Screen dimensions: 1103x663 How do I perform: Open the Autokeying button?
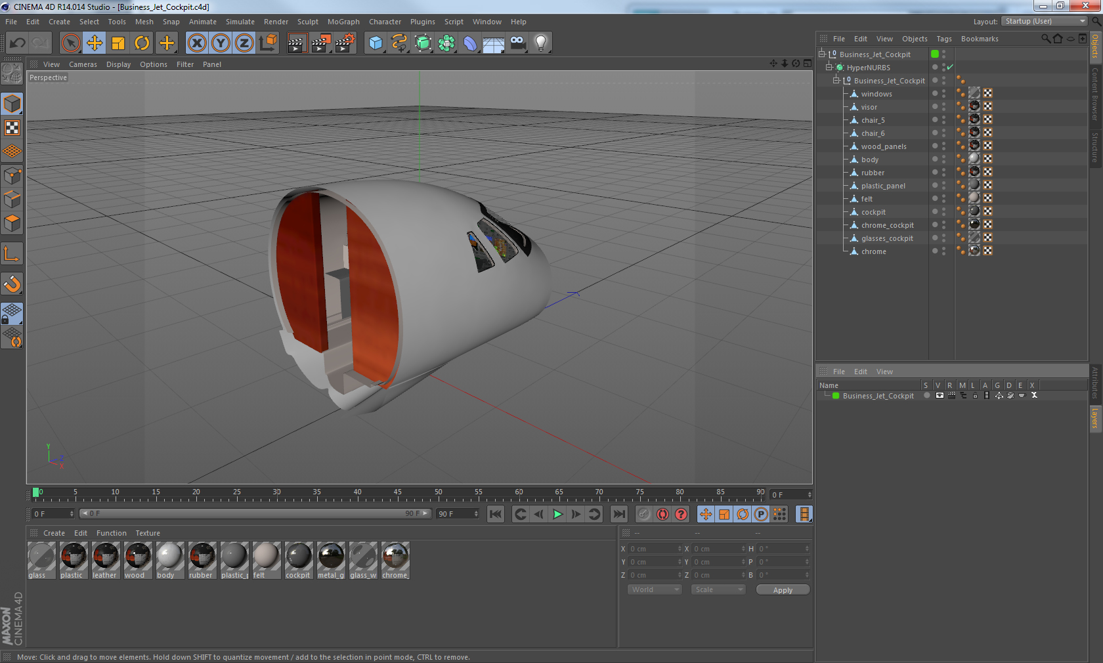[663, 514]
